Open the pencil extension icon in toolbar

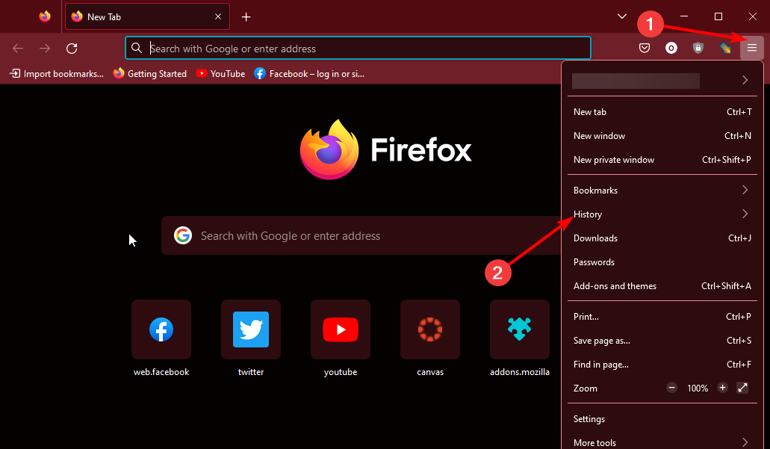tap(725, 48)
